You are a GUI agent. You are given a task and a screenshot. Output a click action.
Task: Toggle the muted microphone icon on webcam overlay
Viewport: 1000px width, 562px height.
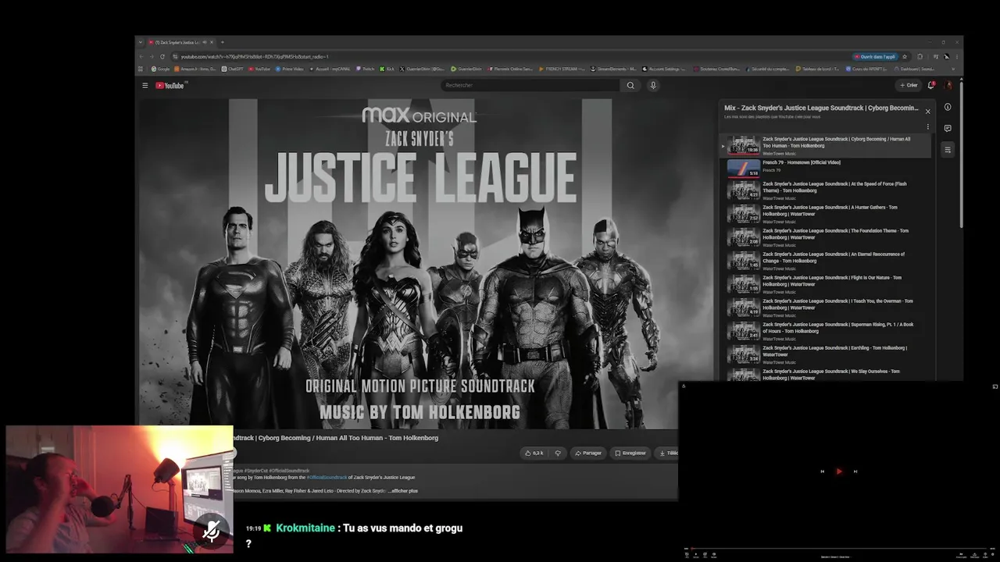click(211, 532)
